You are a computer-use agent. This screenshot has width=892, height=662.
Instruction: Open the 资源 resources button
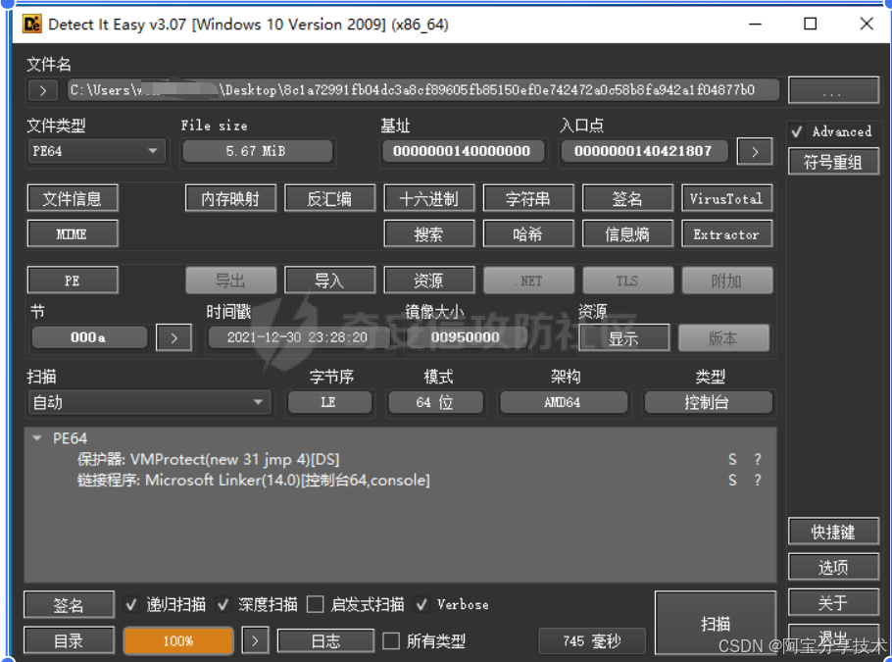429,280
